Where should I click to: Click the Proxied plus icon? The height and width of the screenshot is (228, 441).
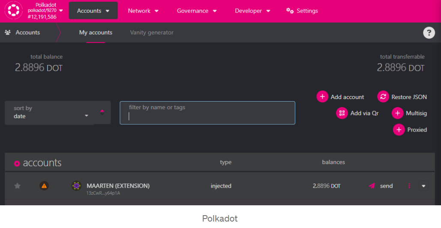pyautogui.click(x=399, y=129)
